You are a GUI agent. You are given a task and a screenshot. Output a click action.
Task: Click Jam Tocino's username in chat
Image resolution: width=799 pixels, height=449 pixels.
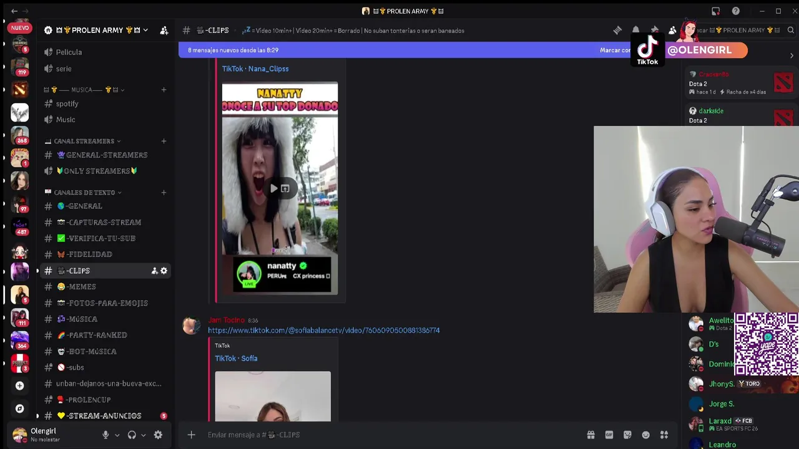[226, 321]
